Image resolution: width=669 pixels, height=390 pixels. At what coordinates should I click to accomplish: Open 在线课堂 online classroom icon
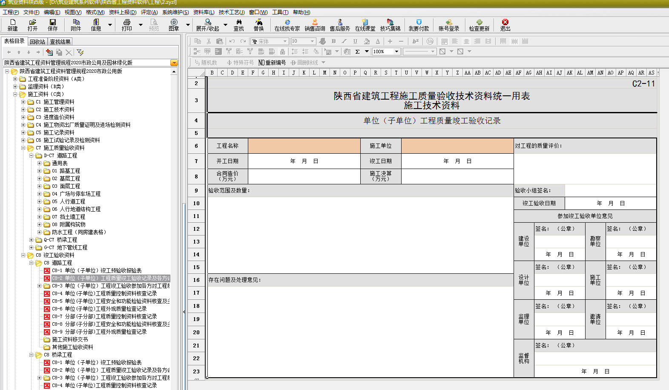(365, 25)
